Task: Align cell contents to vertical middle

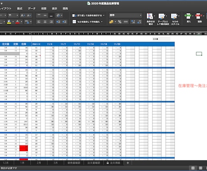Action: (x=45, y=15)
